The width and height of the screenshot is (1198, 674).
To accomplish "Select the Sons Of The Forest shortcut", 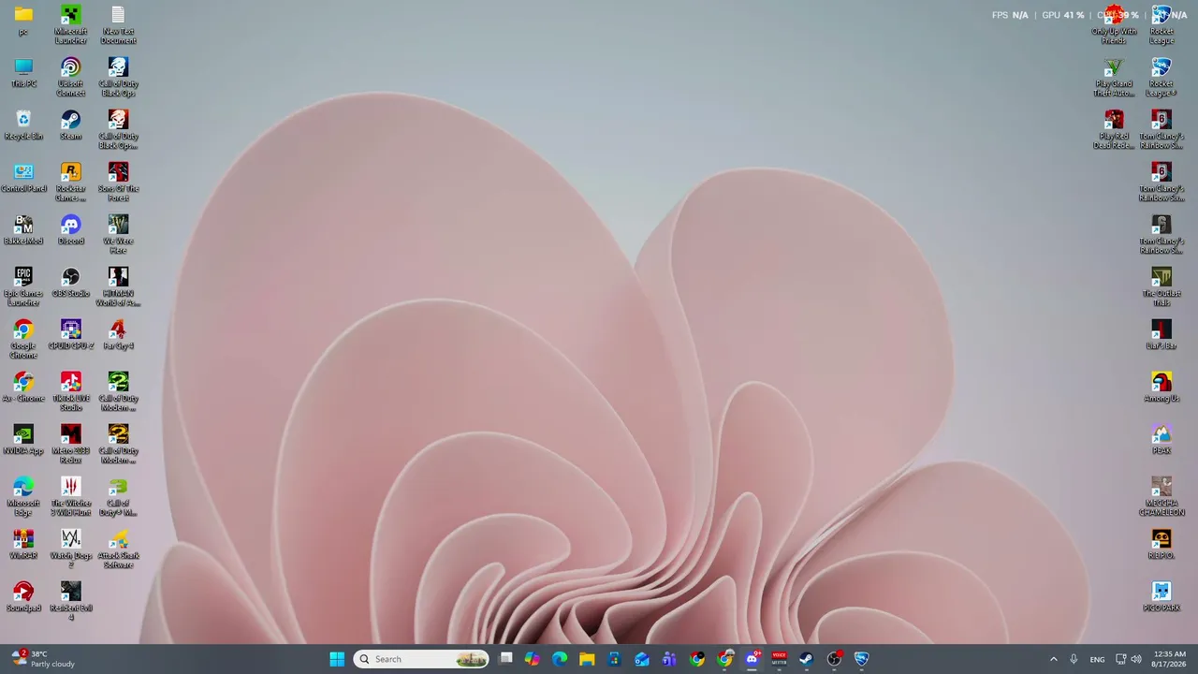I will click(118, 182).
